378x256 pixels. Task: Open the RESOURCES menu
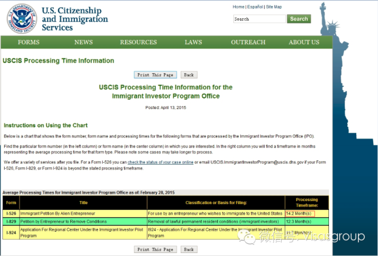[x=138, y=42]
